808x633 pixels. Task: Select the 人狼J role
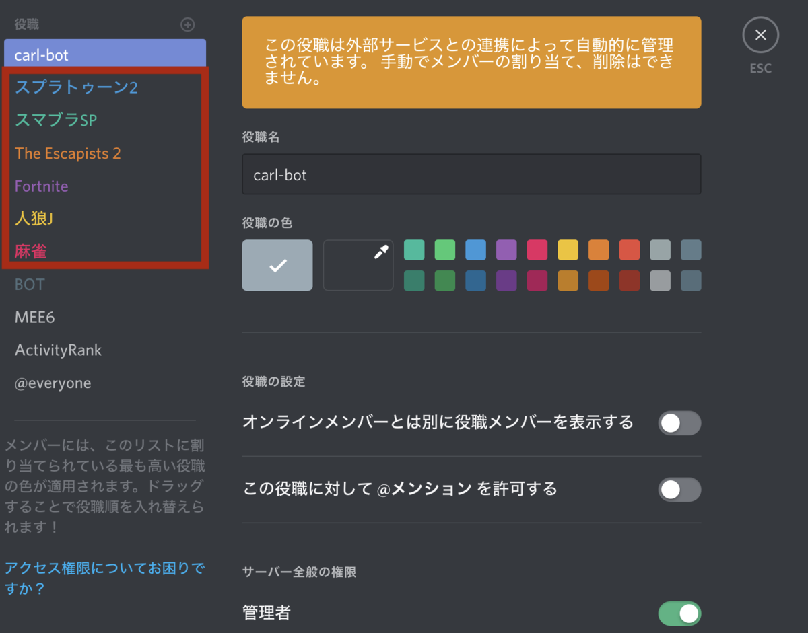34,219
